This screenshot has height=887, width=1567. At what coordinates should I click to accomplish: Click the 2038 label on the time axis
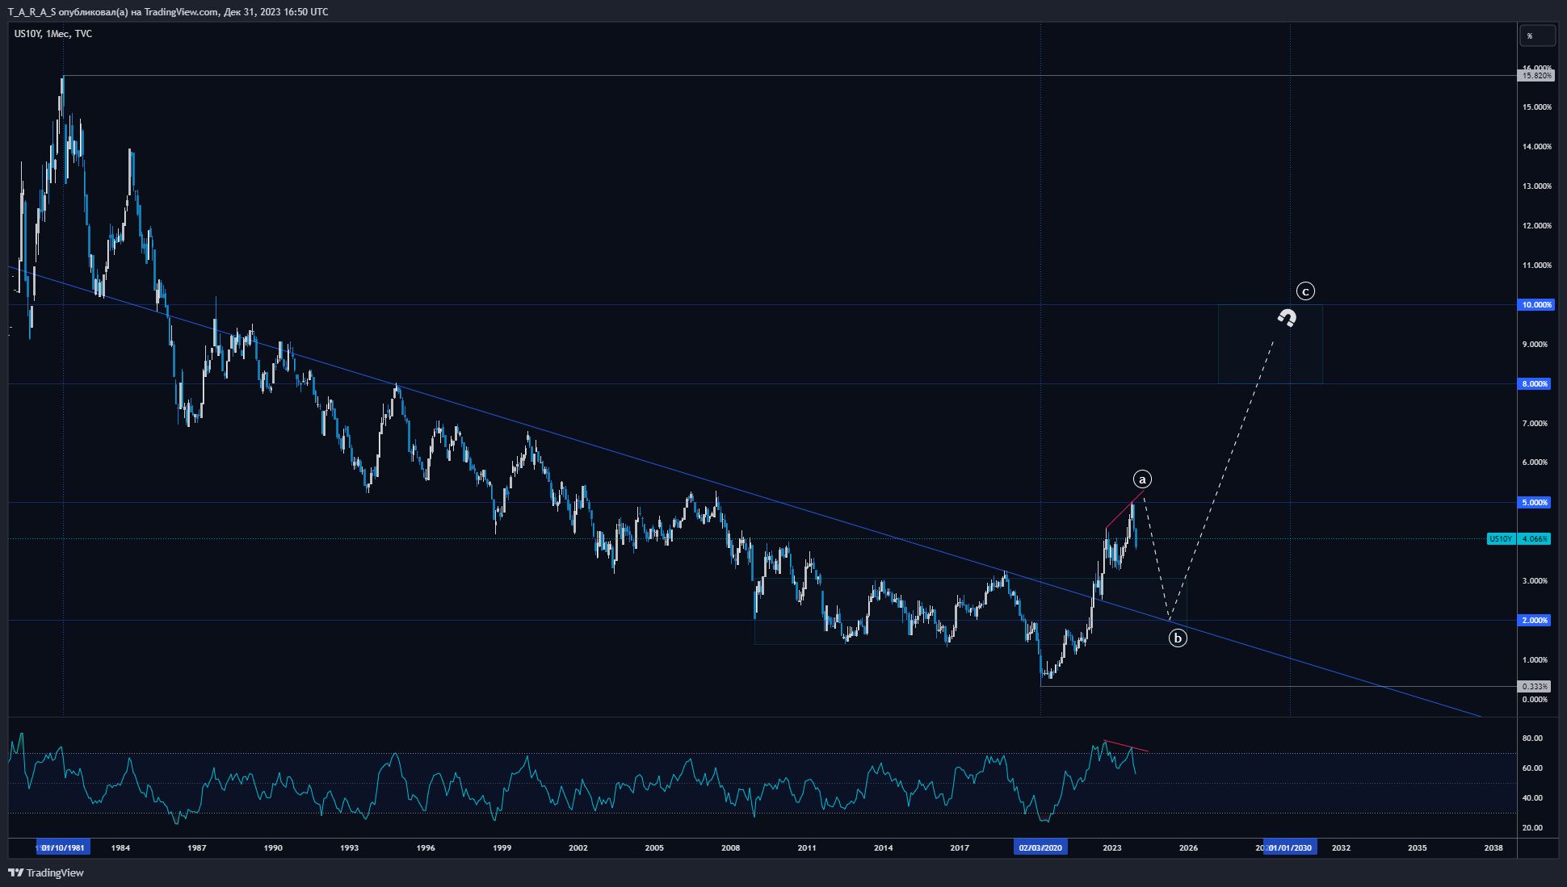pos(1493,847)
